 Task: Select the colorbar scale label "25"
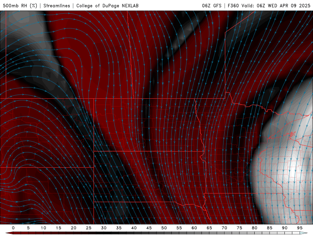89,228
